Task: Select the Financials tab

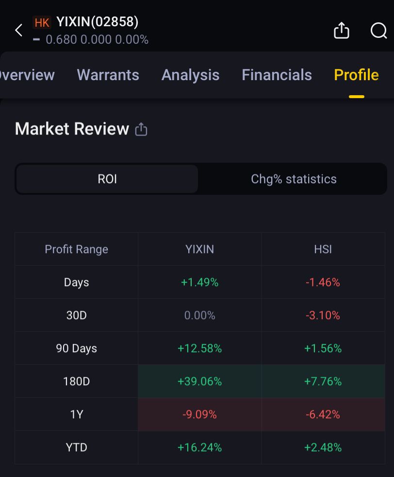Action: click(x=277, y=75)
